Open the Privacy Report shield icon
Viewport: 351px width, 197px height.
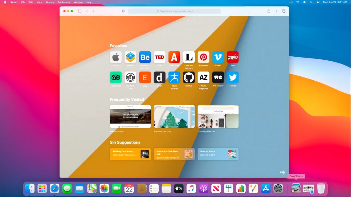123,11
